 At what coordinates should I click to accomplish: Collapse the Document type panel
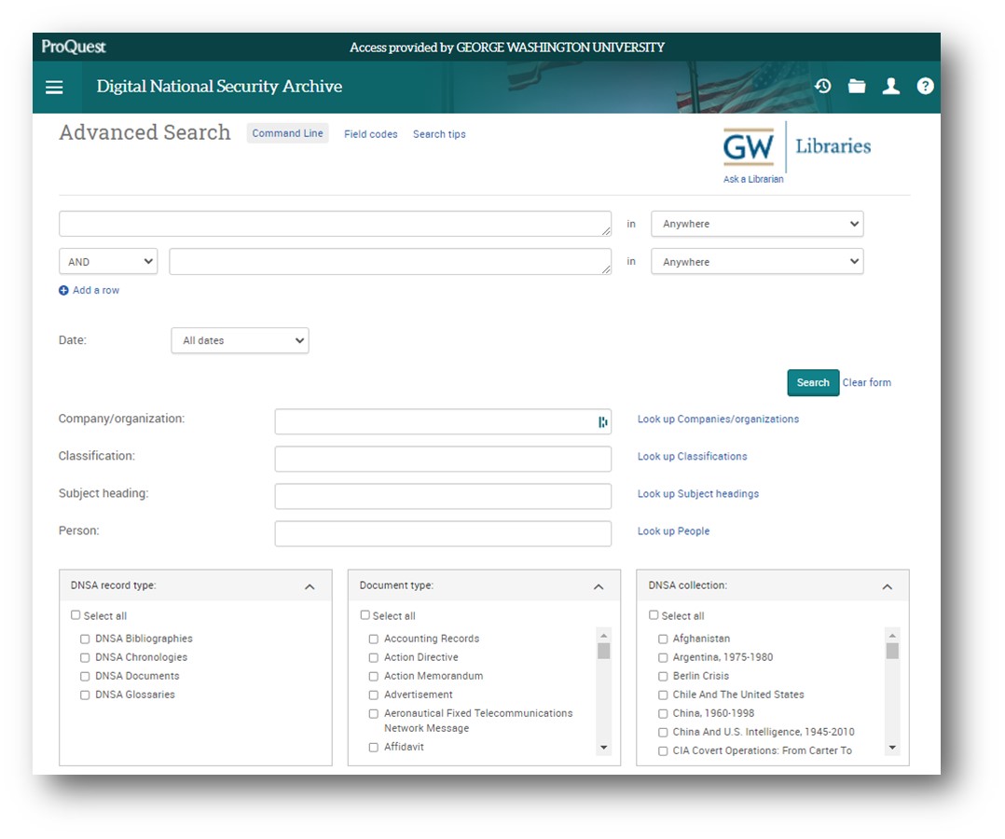click(x=598, y=586)
